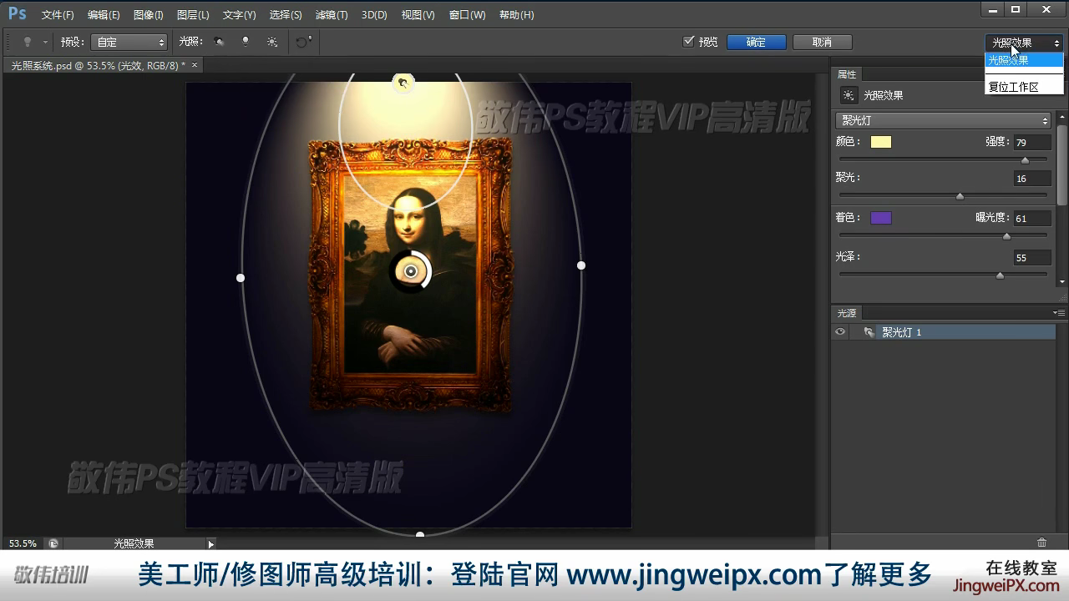Click the 53.5% zoom level field

[x=23, y=543]
